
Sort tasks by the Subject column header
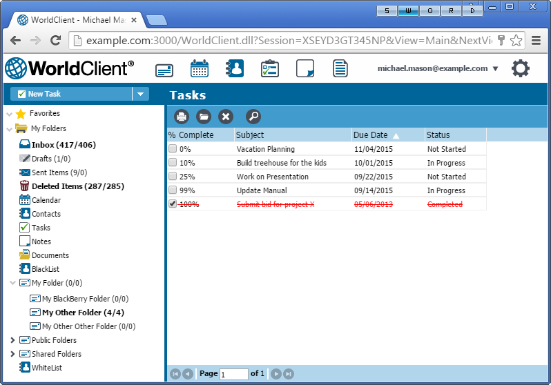click(x=250, y=135)
